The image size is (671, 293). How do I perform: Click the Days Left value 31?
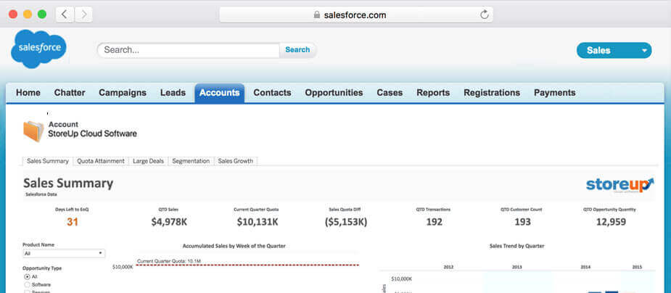tap(73, 222)
